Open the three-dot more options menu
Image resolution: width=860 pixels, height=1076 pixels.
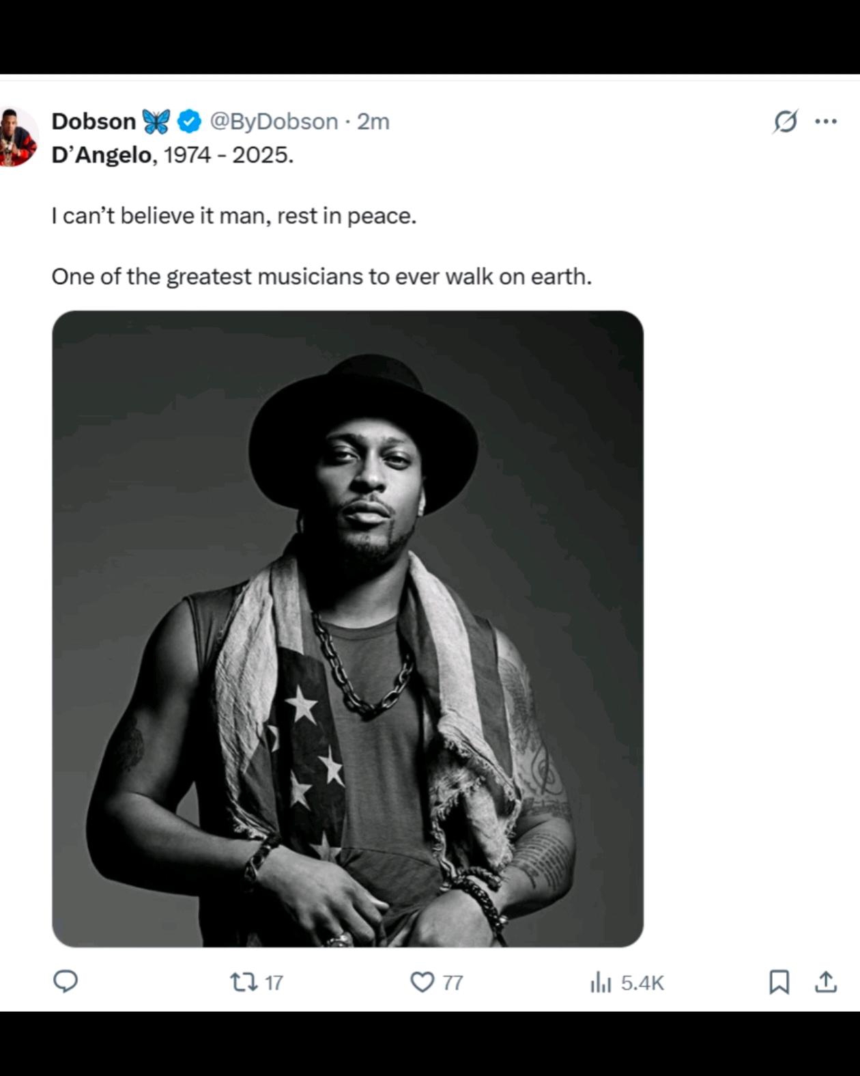(x=826, y=122)
